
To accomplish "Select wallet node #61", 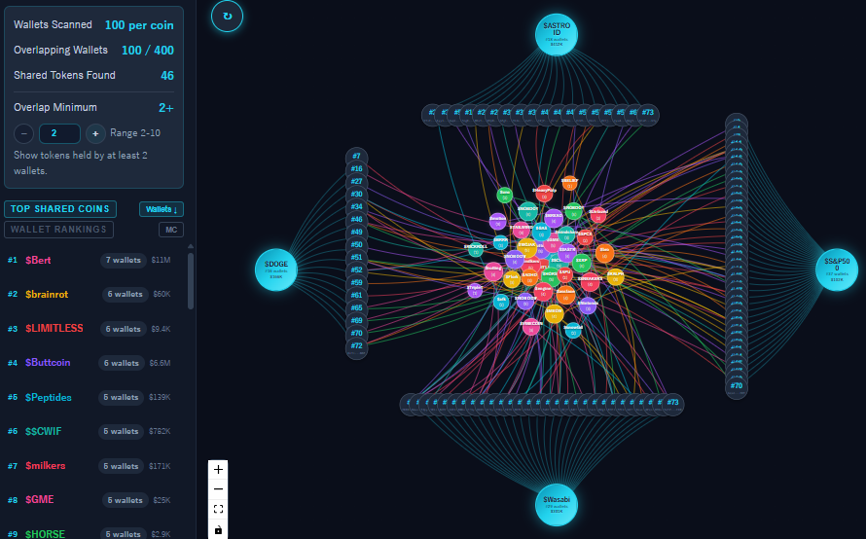I will coord(356,296).
